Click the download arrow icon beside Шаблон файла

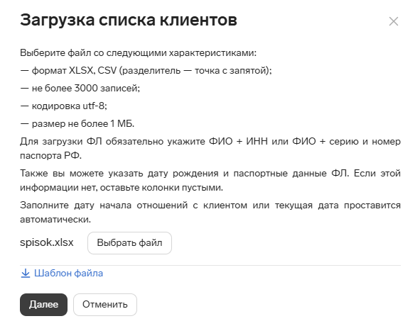click(x=26, y=274)
